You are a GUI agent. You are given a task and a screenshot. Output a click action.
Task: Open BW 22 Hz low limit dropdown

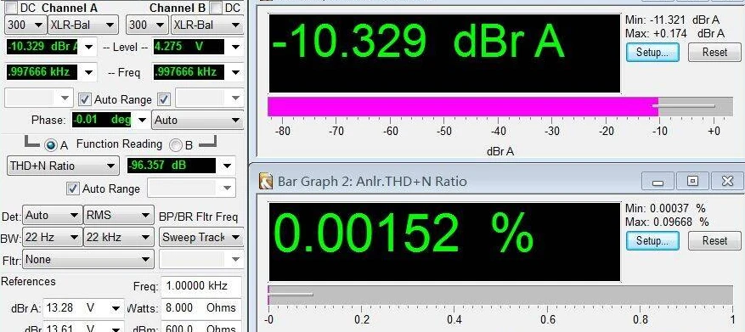(x=52, y=237)
